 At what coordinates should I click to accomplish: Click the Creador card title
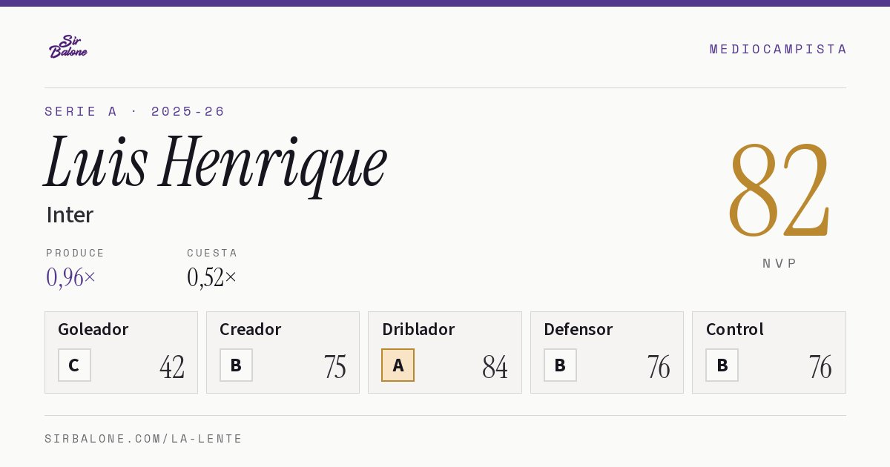(x=250, y=329)
